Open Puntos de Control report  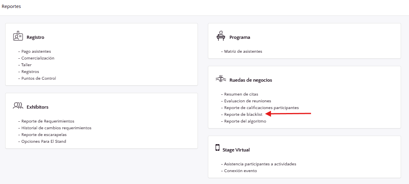click(38, 78)
